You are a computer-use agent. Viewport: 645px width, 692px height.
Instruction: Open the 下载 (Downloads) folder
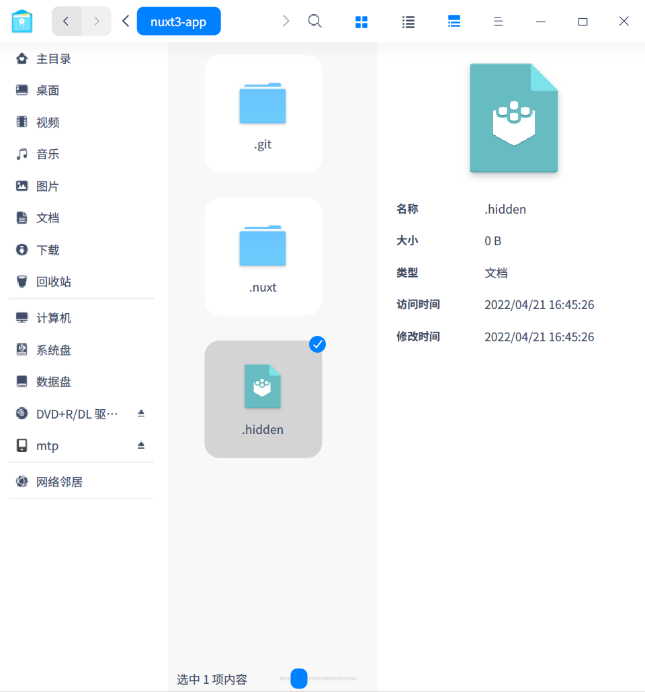46,249
